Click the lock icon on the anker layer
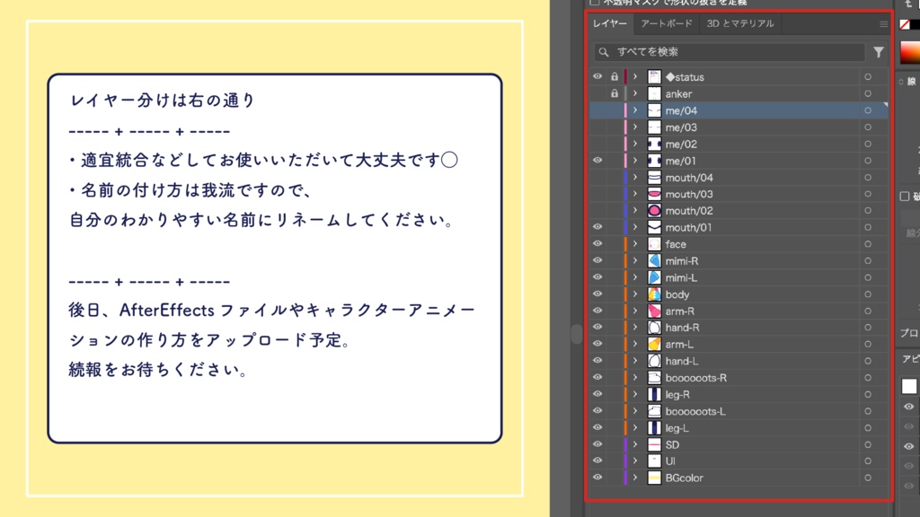The width and height of the screenshot is (920, 517). pos(614,93)
